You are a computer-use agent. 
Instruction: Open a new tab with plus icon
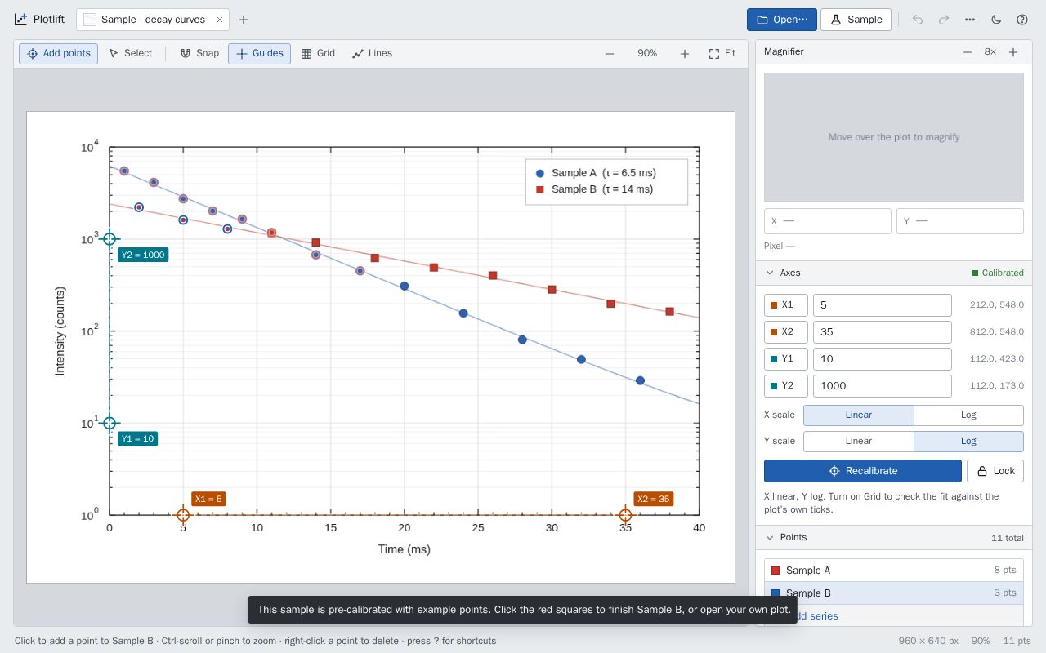[x=244, y=20]
